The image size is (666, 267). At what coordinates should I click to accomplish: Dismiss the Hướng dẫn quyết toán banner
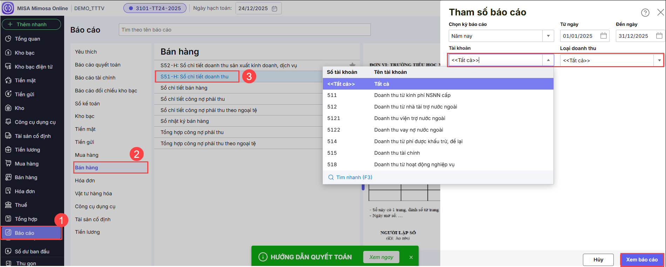click(x=411, y=257)
